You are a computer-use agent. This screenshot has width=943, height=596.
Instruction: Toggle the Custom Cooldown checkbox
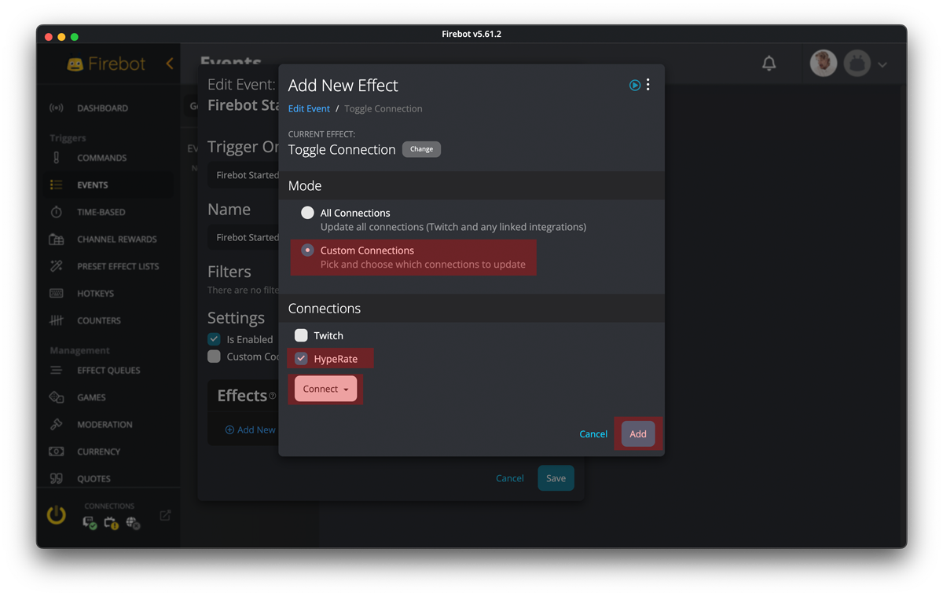[x=214, y=357]
